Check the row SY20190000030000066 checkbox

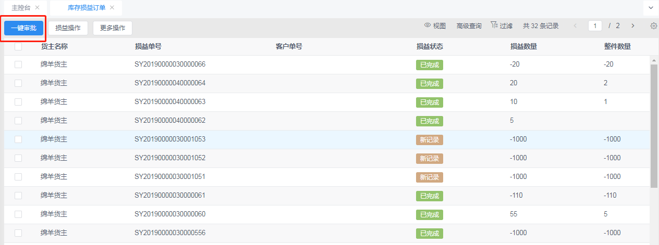click(18, 65)
